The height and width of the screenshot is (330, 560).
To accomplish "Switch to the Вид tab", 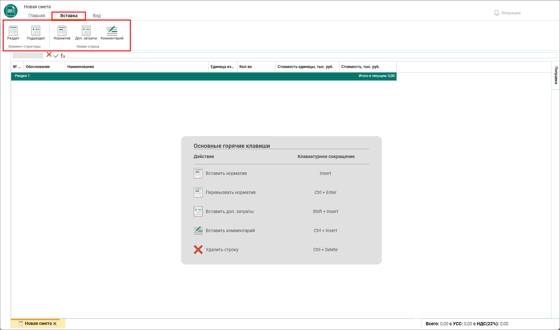I will (97, 16).
